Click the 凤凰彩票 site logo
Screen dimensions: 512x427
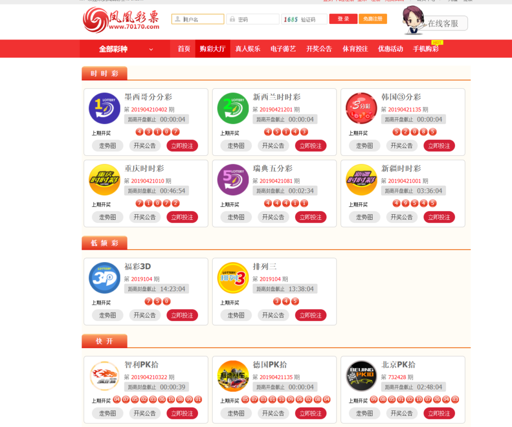[x=121, y=20]
